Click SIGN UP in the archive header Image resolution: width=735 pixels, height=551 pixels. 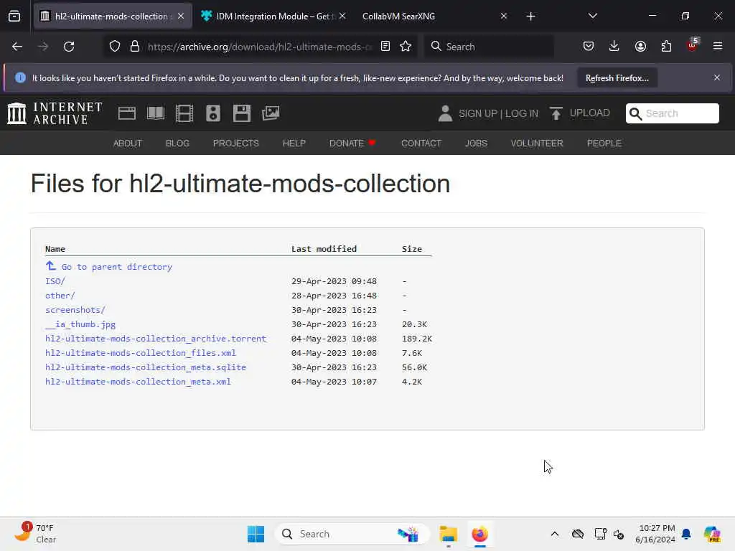[477, 113]
